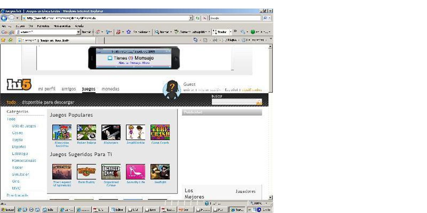Image resolution: width=427 pixels, height=213 pixels.
Task: Click the stop loading X button
Action: coord(205,18)
